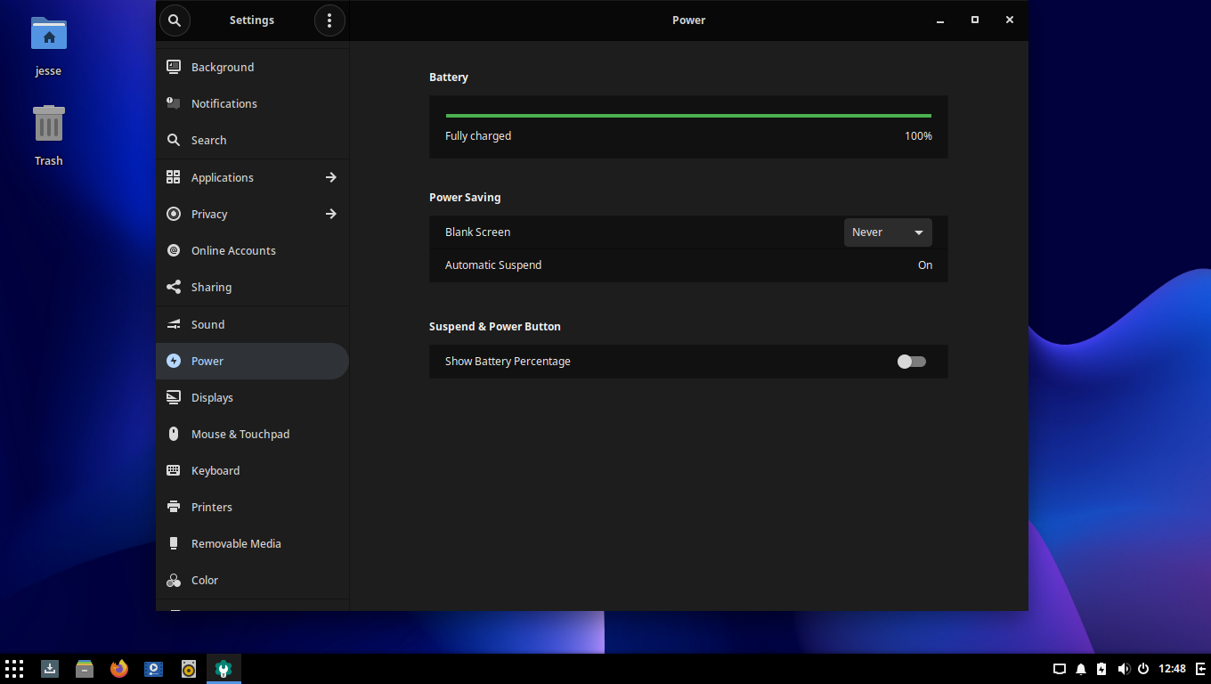Click the Online Accounts icon
This screenshot has height=684, width=1211.
174,250
